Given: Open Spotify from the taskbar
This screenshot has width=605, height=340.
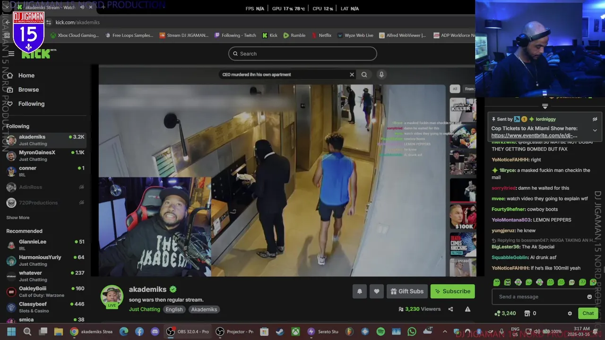Looking at the screenshot, I should point(380,332).
